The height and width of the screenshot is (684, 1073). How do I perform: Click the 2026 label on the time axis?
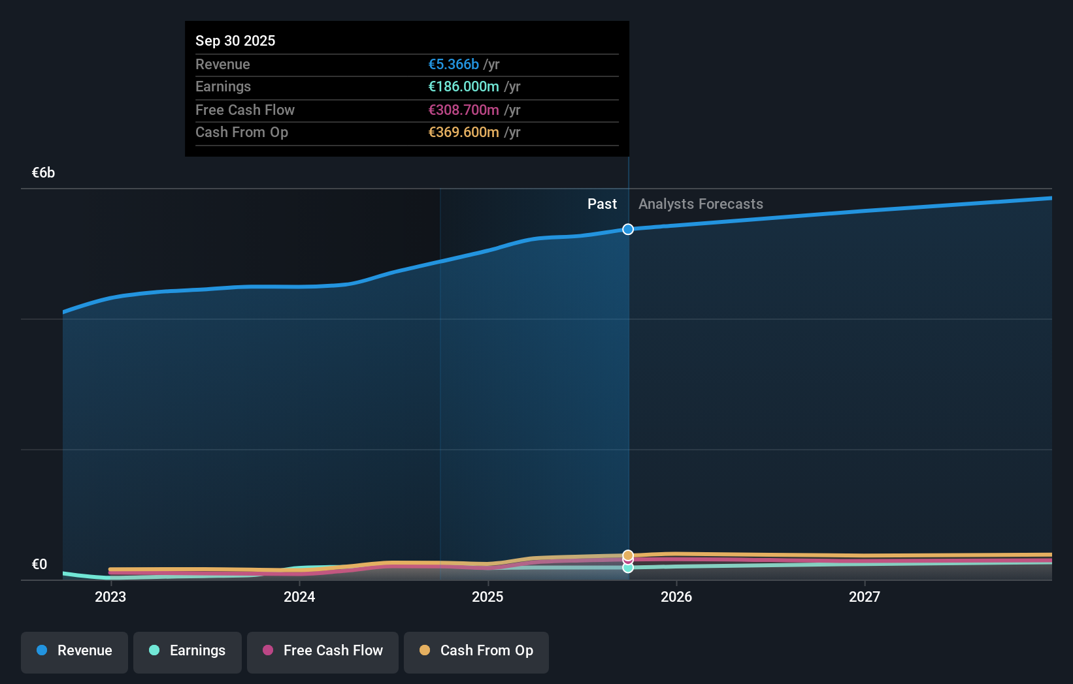point(677,596)
